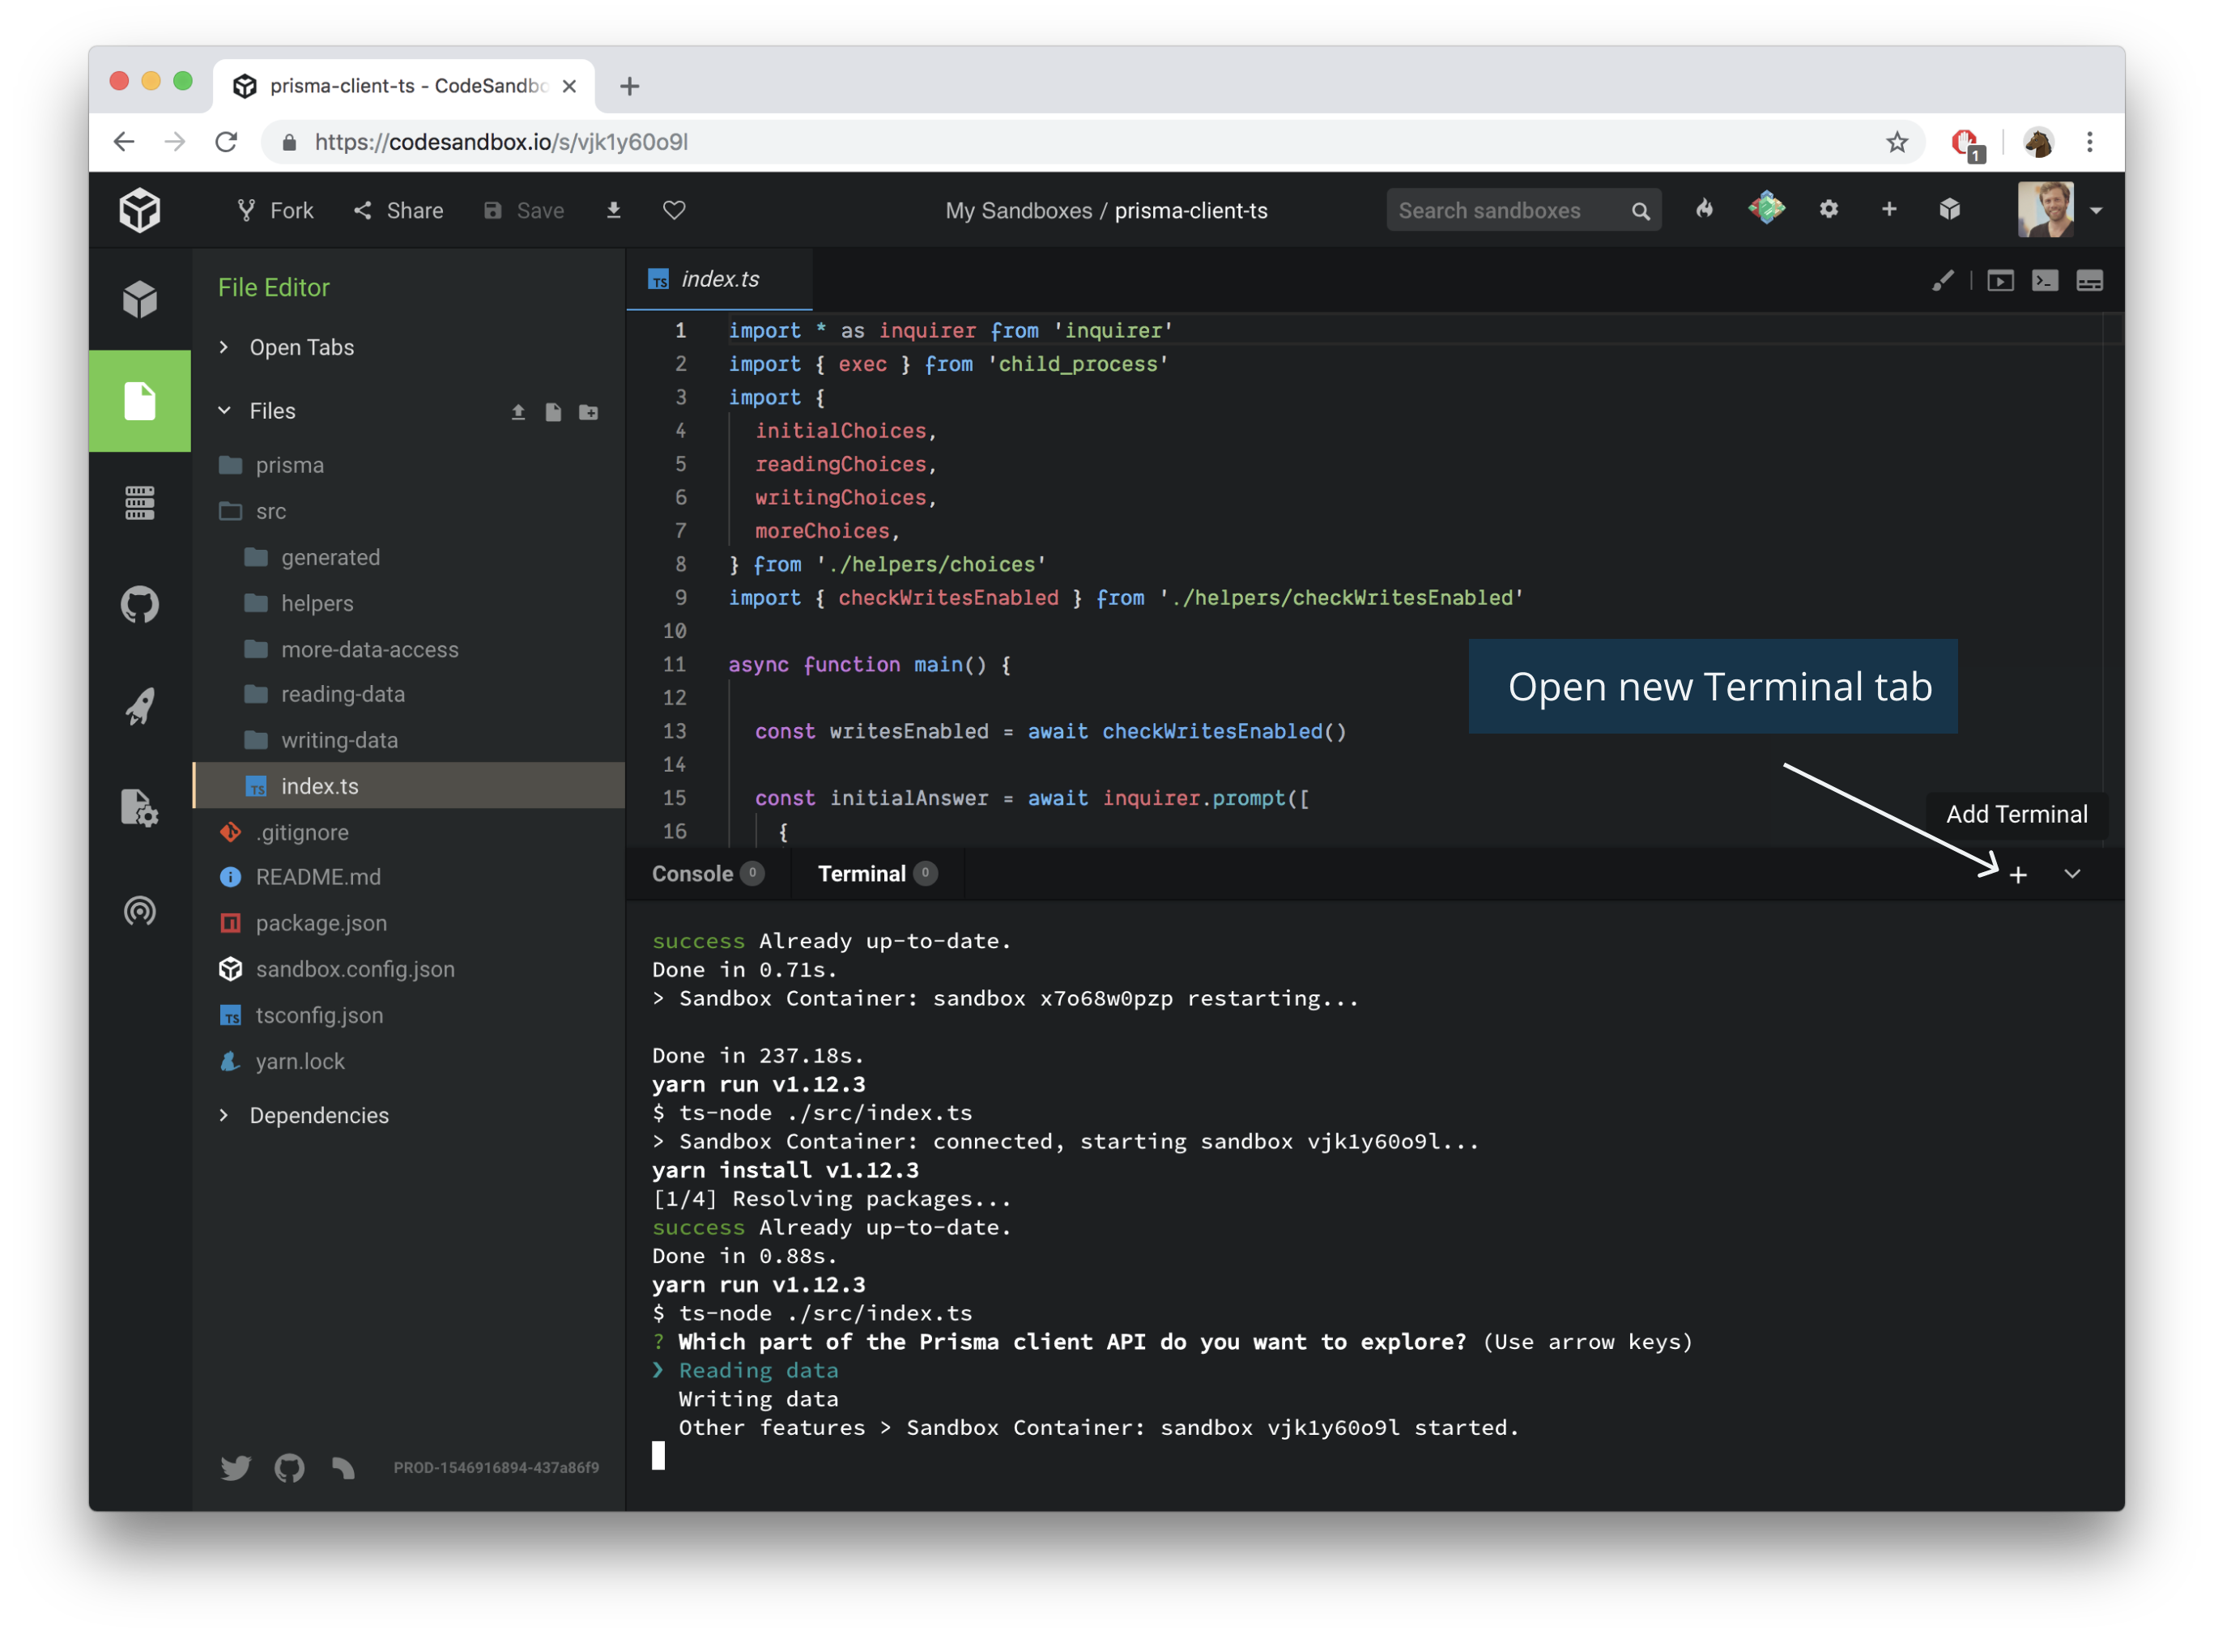Like the sandbox with heart icon

[x=674, y=210]
